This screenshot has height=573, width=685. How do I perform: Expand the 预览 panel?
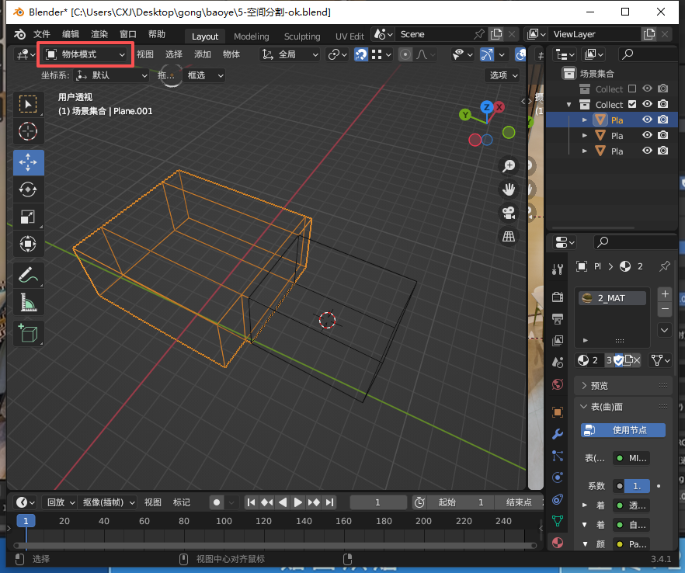tap(599, 386)
